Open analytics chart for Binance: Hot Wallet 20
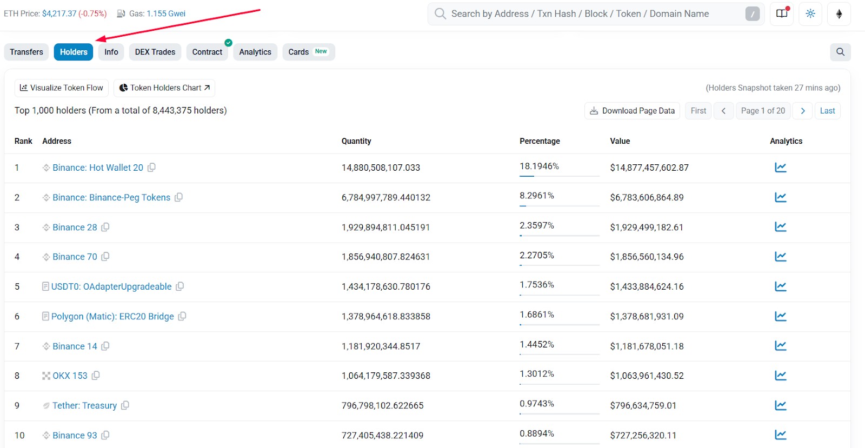The width and height of the screenshot is (865, 448). [x=780, y=168]
